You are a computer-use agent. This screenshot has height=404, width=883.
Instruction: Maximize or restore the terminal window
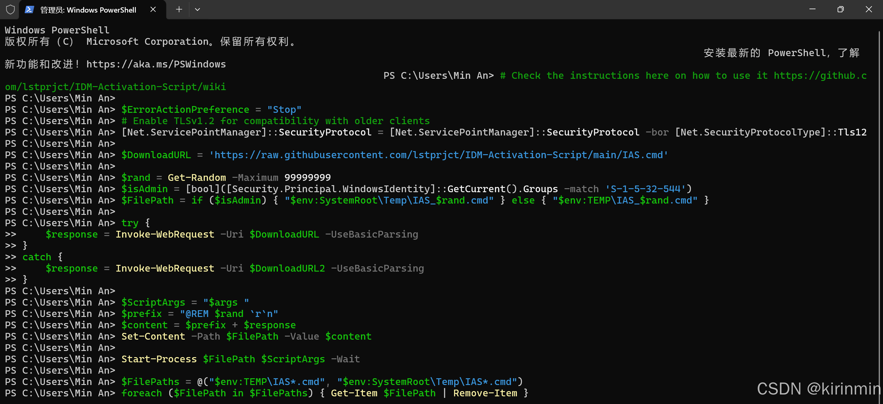click(840, 9)
